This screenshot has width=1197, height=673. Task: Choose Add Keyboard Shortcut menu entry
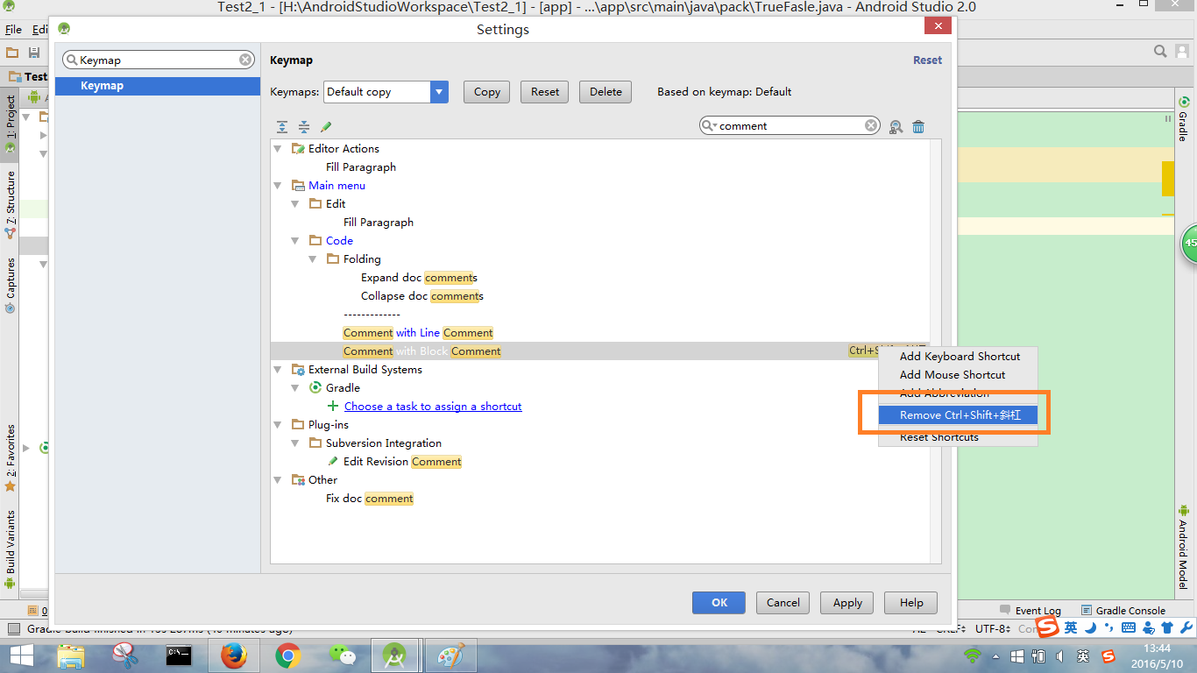[960, 357]
